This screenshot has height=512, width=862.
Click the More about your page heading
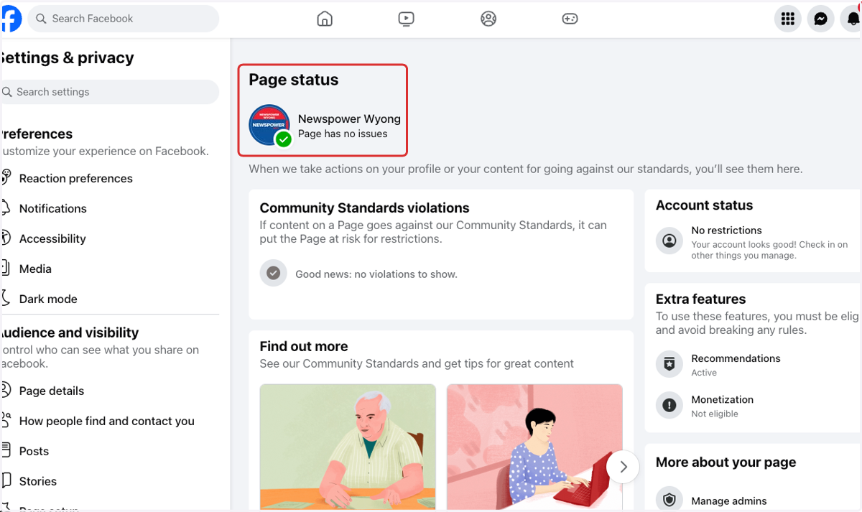[x=726, y=462]
